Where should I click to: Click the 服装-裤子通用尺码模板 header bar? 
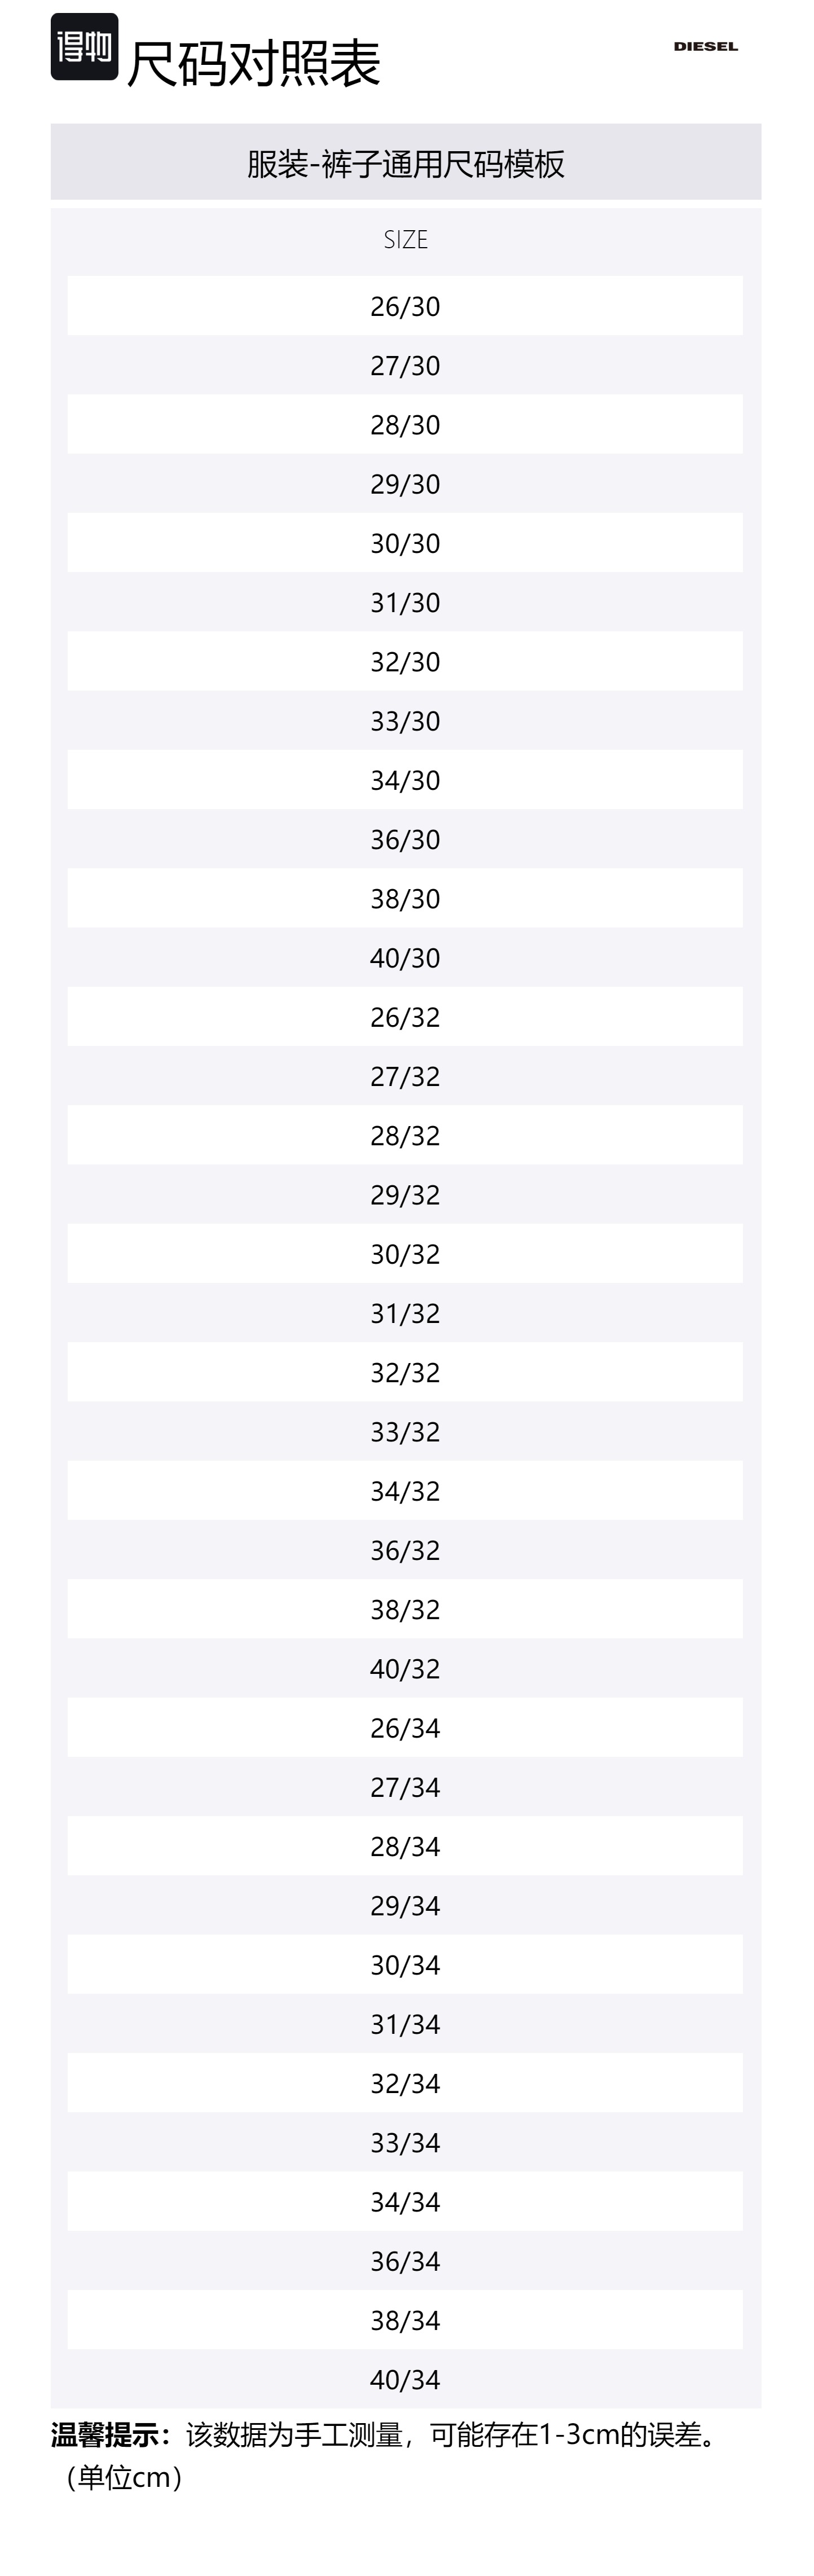point(406,162)
